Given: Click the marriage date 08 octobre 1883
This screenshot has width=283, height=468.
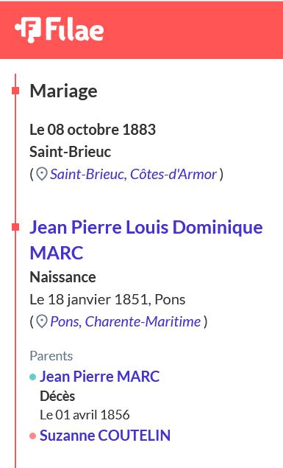Looking at the screenshot, I should click(101, 130).
